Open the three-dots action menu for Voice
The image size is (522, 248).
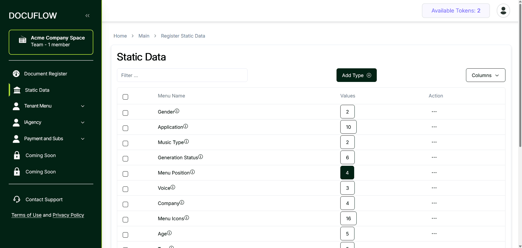click(434, 188)
